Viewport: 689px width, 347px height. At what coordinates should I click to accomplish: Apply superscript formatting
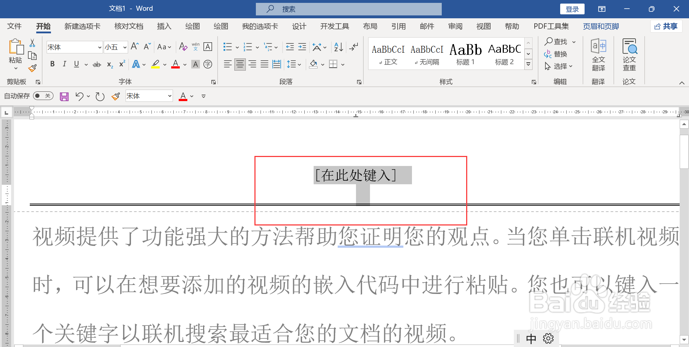(x=122, y=64)
